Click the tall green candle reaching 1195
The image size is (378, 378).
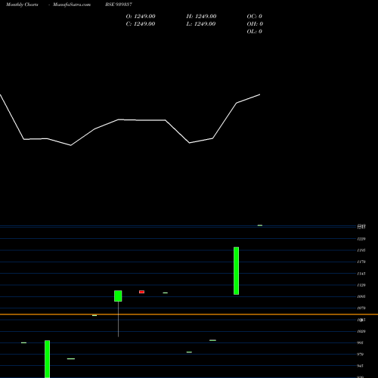coord(236,271)
